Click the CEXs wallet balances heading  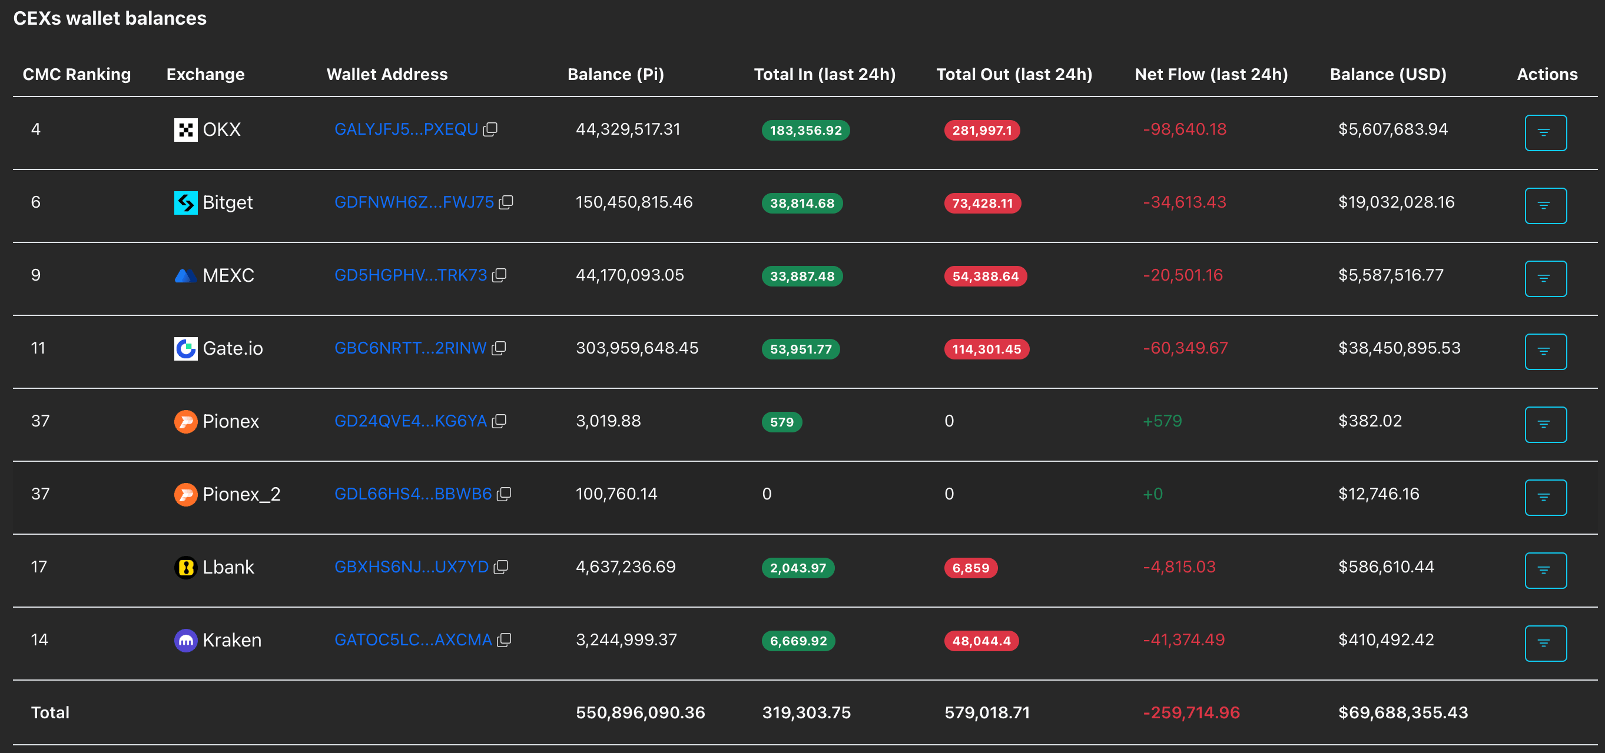(110, 19)
